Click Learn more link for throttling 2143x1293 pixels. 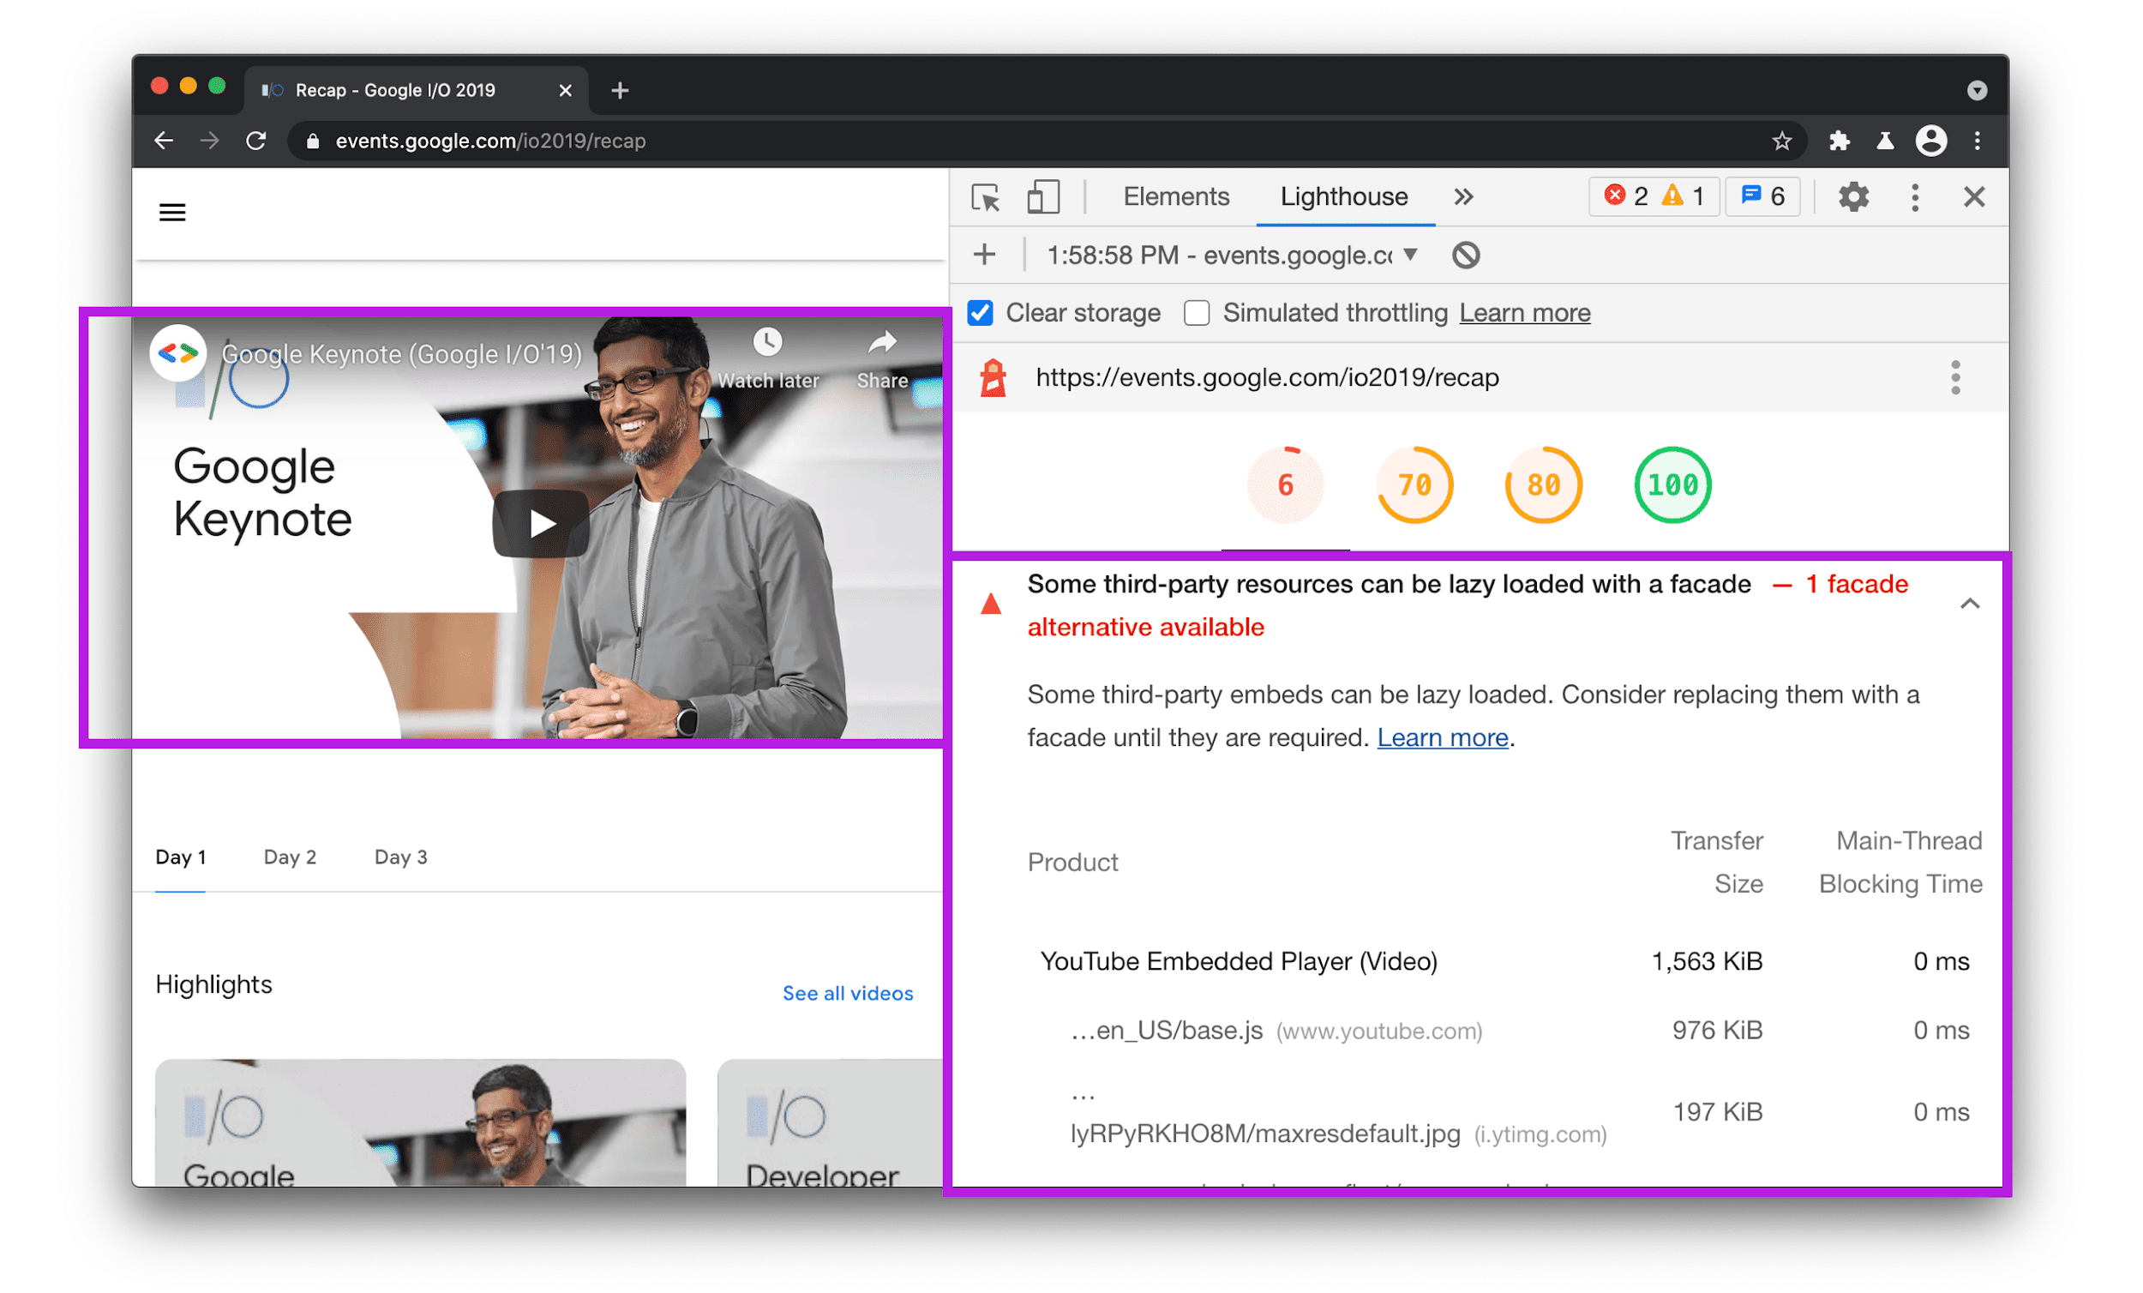[x=1523, y=314]
